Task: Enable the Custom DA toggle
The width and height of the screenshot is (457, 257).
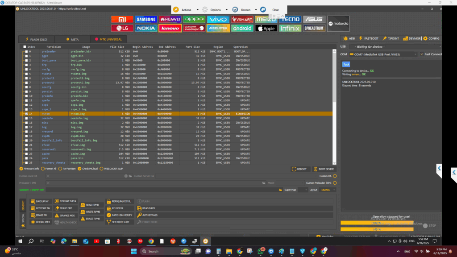Action: 335,176
